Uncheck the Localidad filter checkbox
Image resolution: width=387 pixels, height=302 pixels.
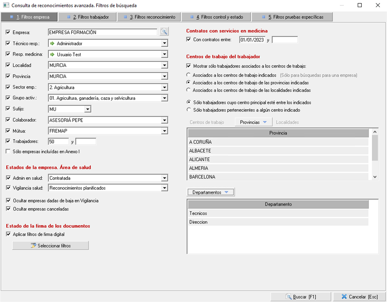(8, 65)
